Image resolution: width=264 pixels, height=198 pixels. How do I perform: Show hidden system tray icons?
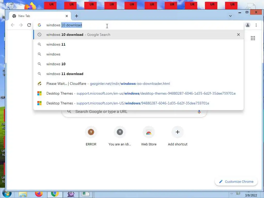pyautogui.click(x=232, y=193)
